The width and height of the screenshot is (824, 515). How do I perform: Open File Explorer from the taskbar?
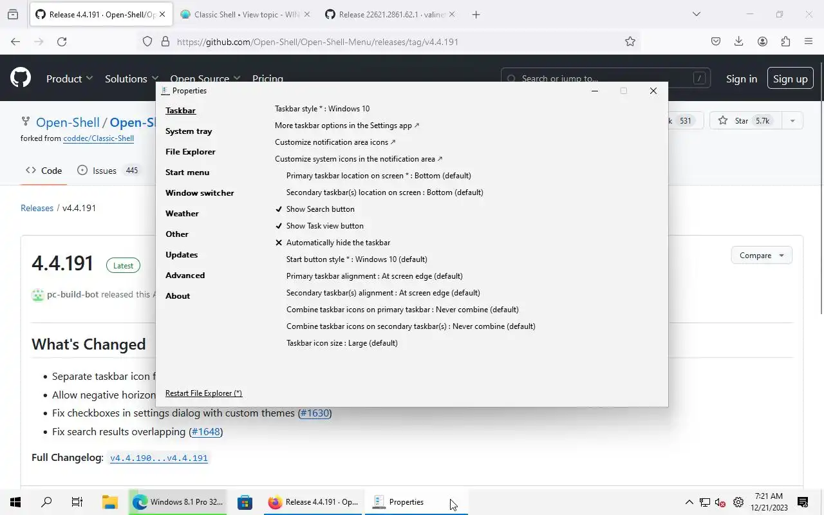110,502
